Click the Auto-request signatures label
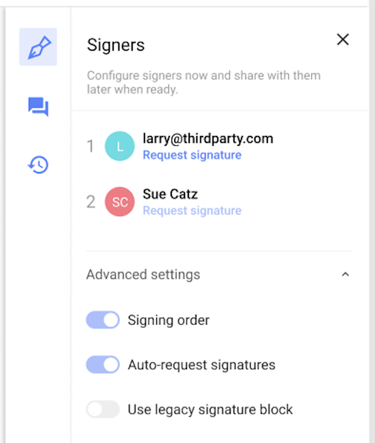Image resolution: width=375 pixels, height=443 pixels. (x=201, y=365)
